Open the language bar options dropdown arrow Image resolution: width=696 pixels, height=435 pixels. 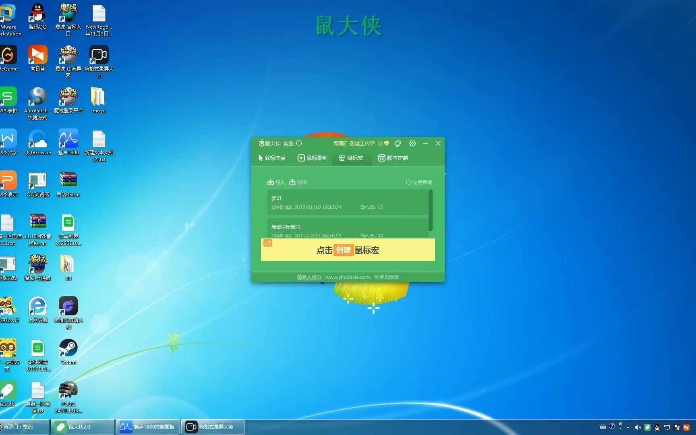coord(621,429)
